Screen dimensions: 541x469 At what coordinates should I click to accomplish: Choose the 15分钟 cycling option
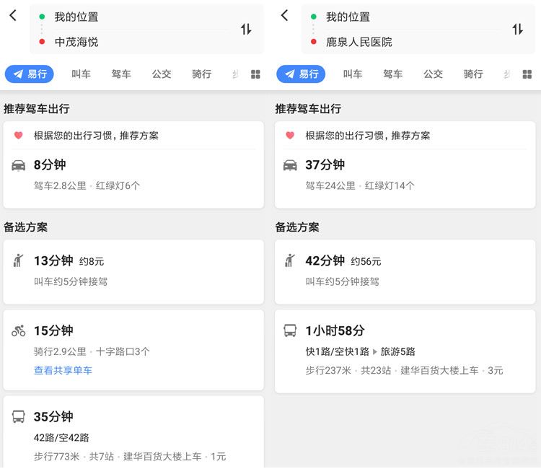(x=133, y=339)
